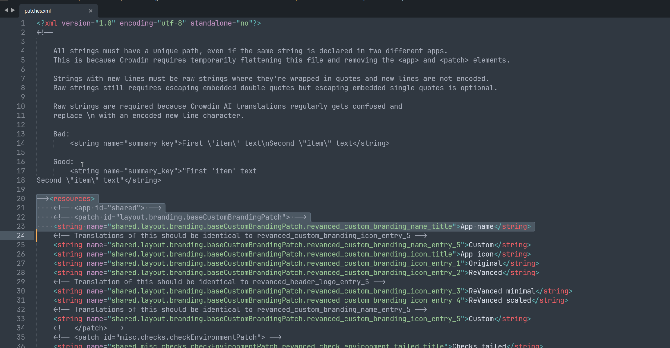Screen dimensions: 670x348
Task: Place cursor on the 'Bad:' comment line
Action: coord(61,134)
